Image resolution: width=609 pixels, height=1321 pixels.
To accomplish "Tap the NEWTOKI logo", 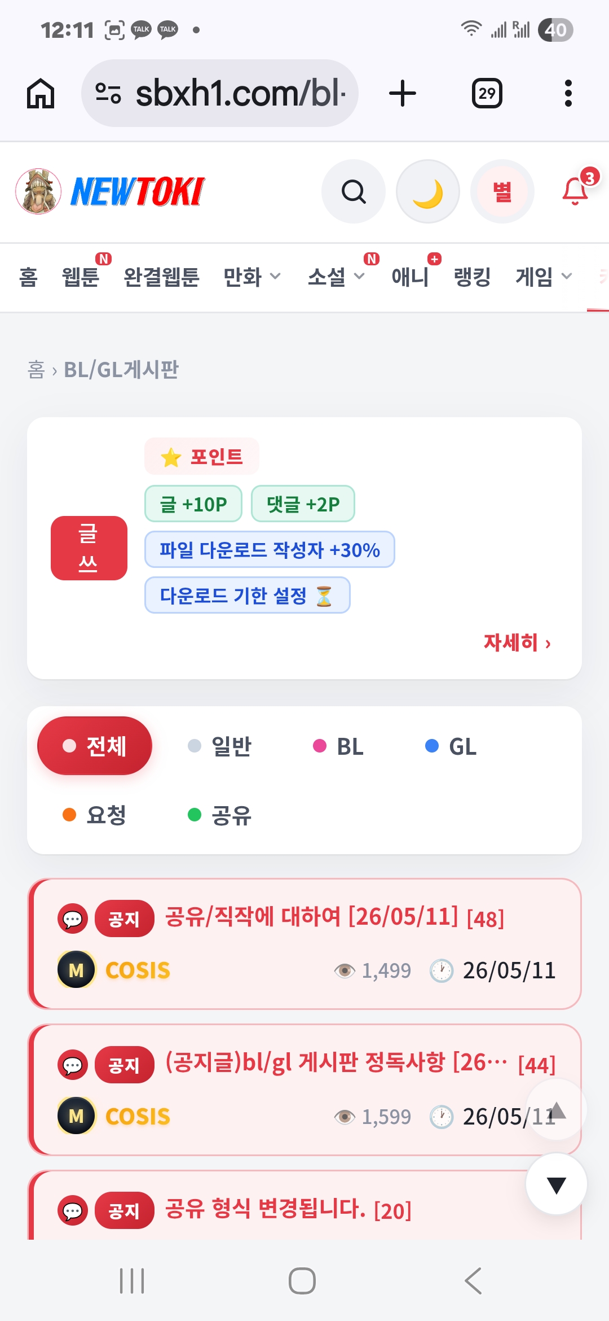I will 110,192.
